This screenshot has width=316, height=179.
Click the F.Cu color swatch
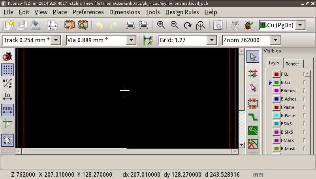(x=276, y=74)
